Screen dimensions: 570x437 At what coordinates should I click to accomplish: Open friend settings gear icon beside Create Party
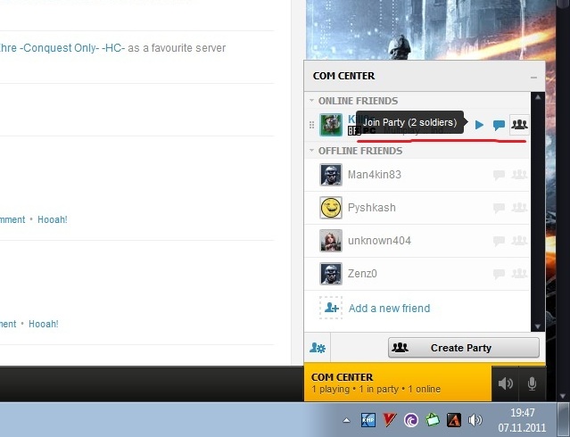[x=317, y=348]
